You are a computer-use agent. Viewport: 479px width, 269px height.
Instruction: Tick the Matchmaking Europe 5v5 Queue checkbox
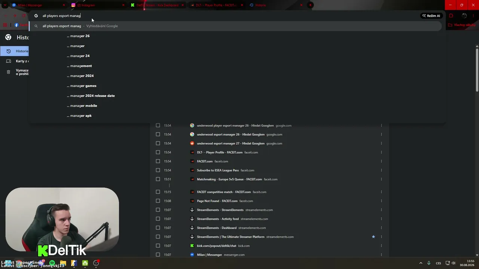[158, 179]
